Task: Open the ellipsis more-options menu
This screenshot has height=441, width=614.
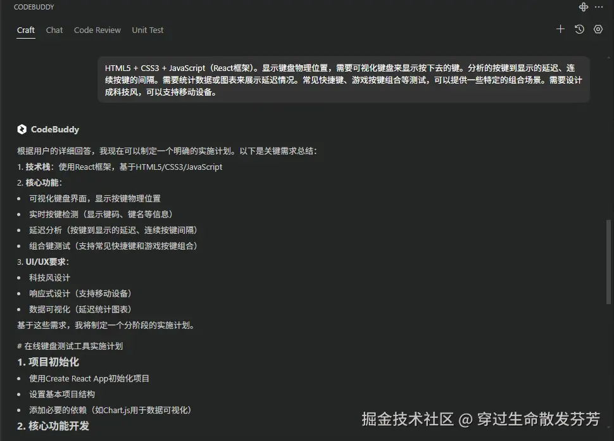Action: [599, 7]
